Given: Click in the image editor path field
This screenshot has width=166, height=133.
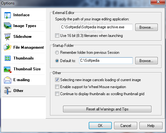Looking at the screenshot, I should click(96, 27).
